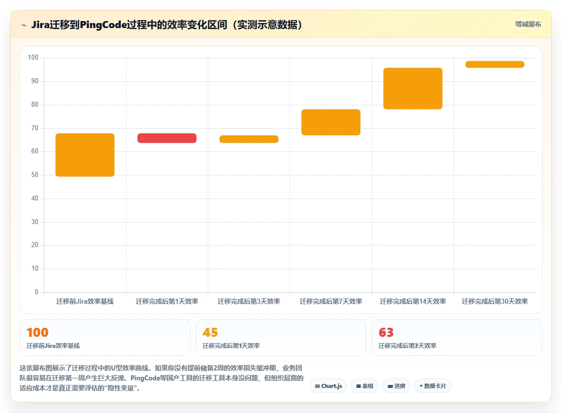Click axis label 迁移完成后第30天效率
562x413 pixels.
pos(495,301)
